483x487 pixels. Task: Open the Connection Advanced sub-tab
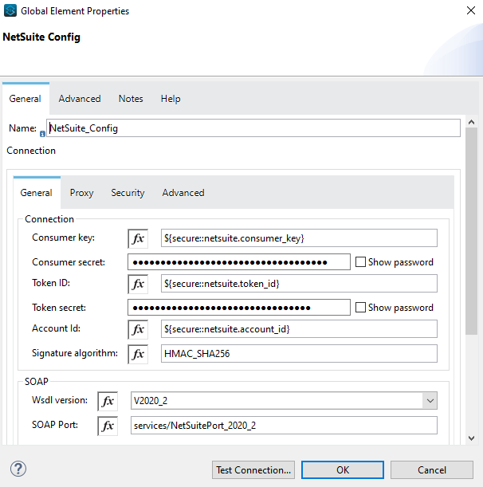coord(183,193)
